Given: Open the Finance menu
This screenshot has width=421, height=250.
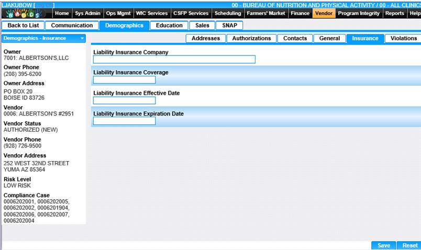Looking at the screenshot, I should [300, 13].
